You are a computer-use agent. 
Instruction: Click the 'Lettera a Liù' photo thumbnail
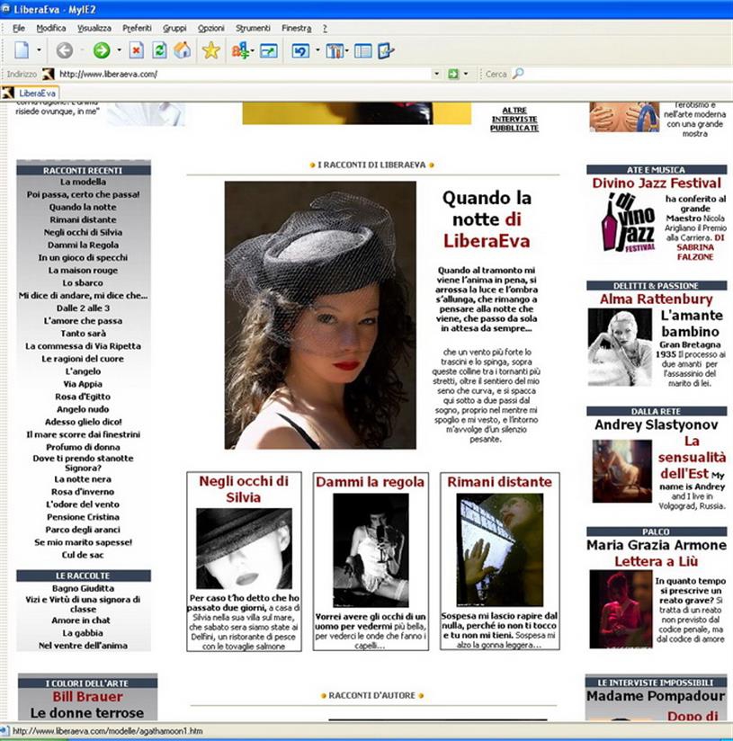621,609
